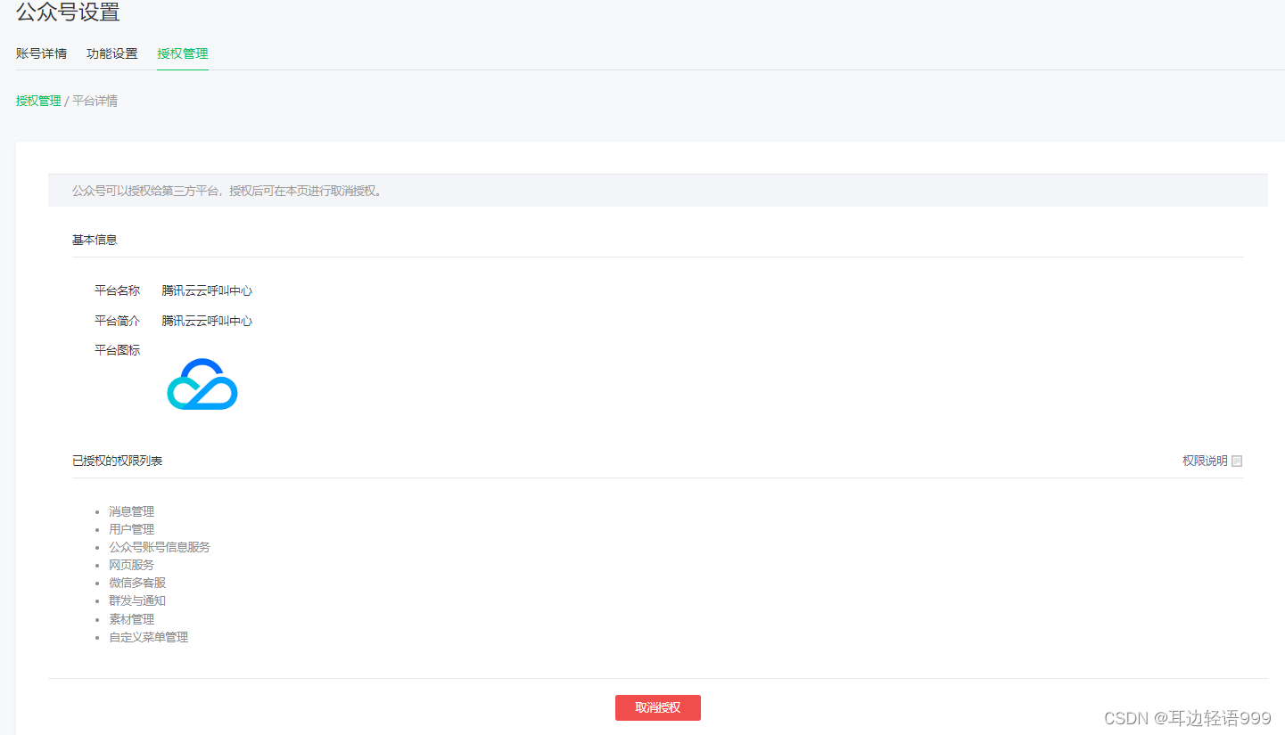Click the Tencent Cloud platform logo
This screenshot has width=1285, height=735.
[x=202, y=384]
